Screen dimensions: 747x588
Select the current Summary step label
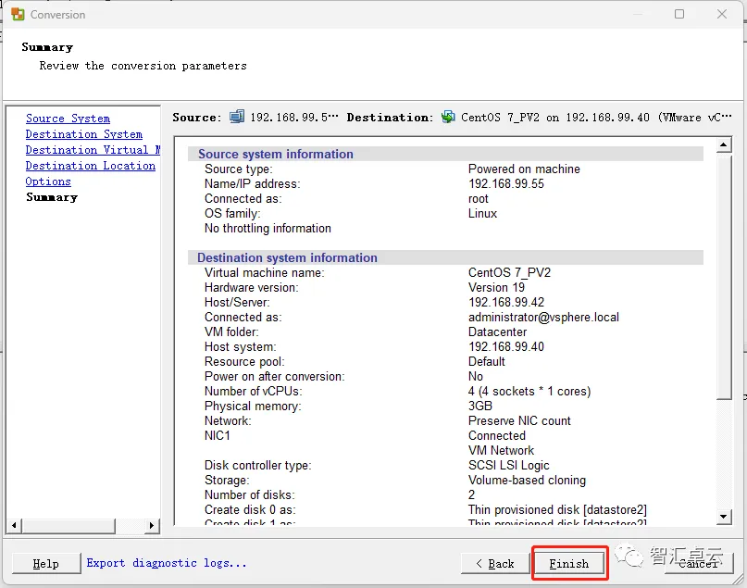52,197
